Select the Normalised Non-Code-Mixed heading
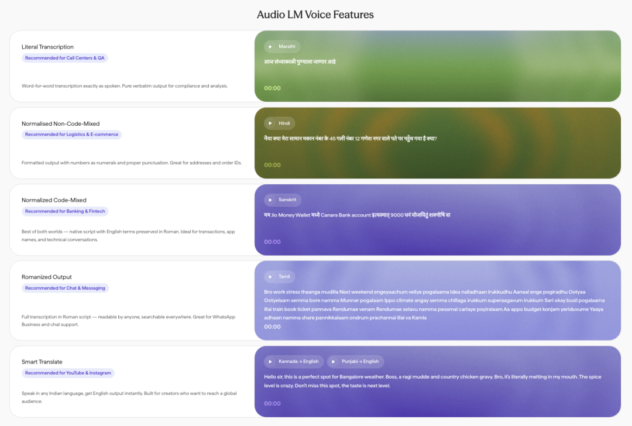The width and height of the screenshot is (632, 426). [60, 123]
